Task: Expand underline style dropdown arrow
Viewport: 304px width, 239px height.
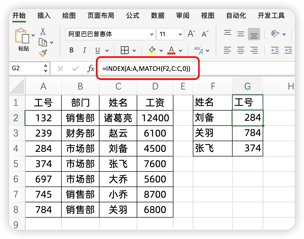Action: point(107,51)
